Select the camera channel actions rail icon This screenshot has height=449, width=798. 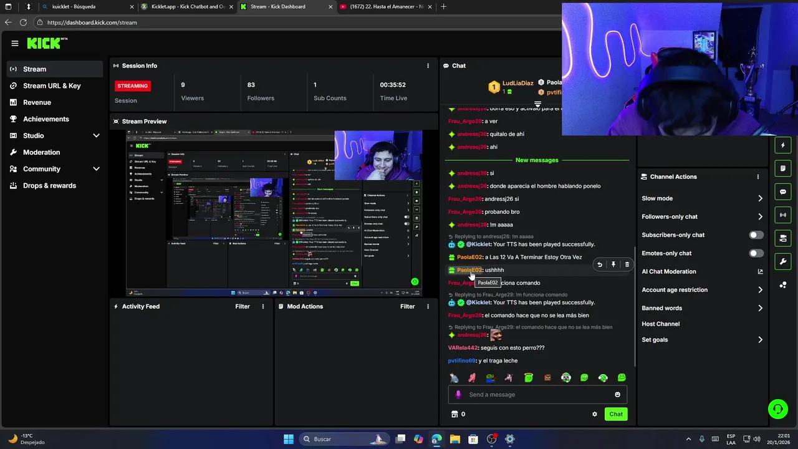pos(783,238)
